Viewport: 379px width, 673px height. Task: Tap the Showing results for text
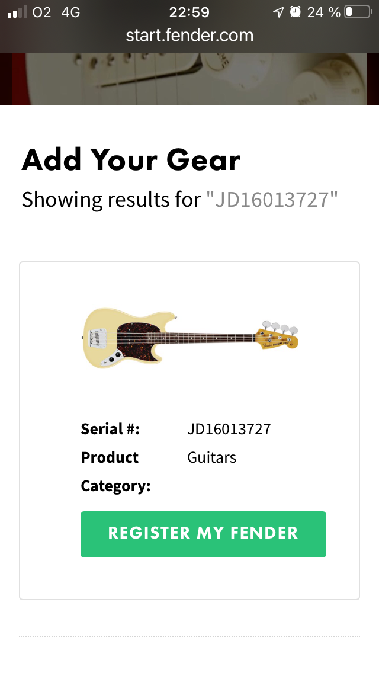coord(111,200)
